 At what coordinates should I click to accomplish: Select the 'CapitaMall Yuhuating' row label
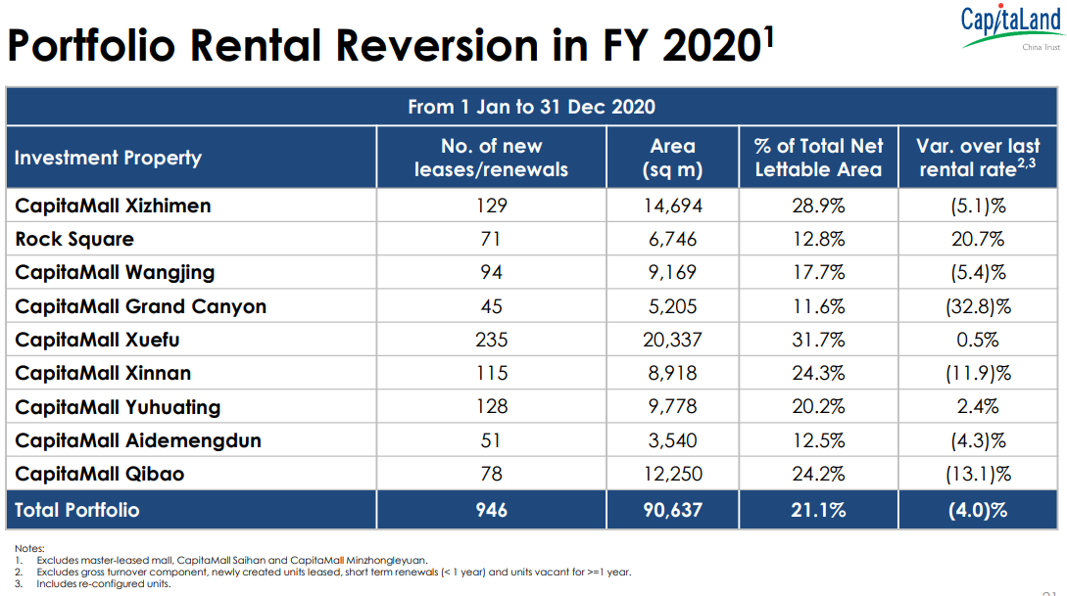pyautogui.click(x=118, y=407)
